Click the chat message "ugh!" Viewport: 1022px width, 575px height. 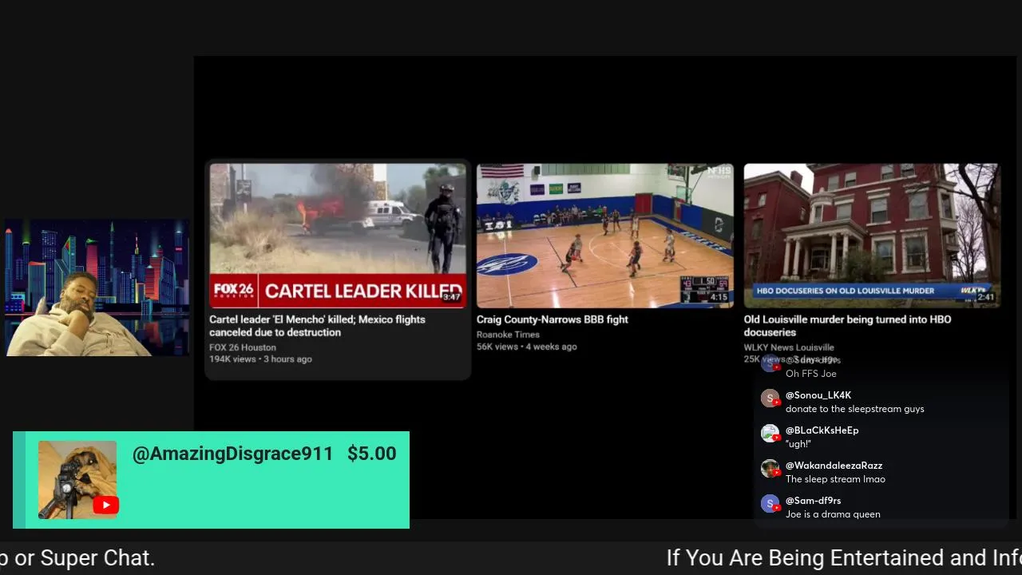[798, 444]
